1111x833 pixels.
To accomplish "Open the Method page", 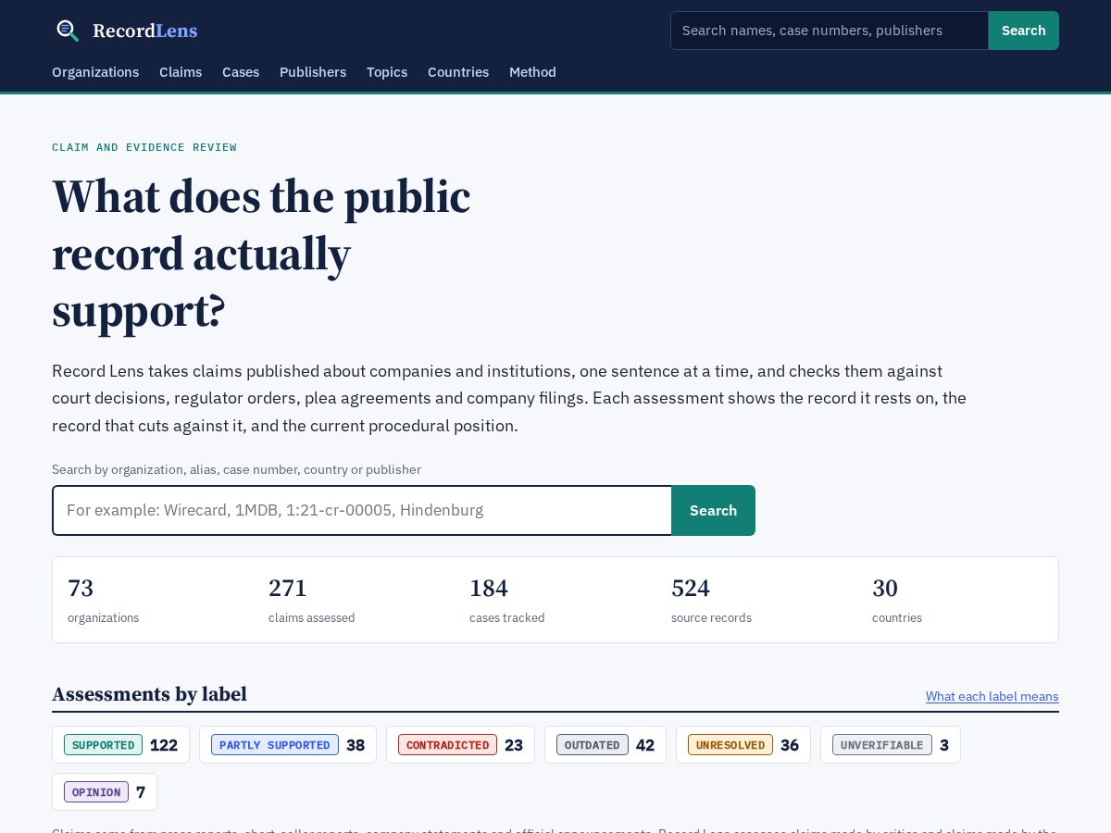I will point(532,72).
